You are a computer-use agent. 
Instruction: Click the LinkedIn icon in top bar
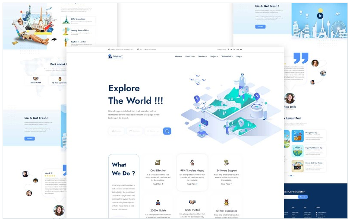point(234,49)
